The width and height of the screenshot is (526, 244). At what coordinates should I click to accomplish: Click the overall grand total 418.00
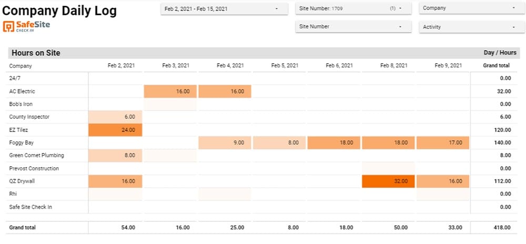[x=503, y=228]
